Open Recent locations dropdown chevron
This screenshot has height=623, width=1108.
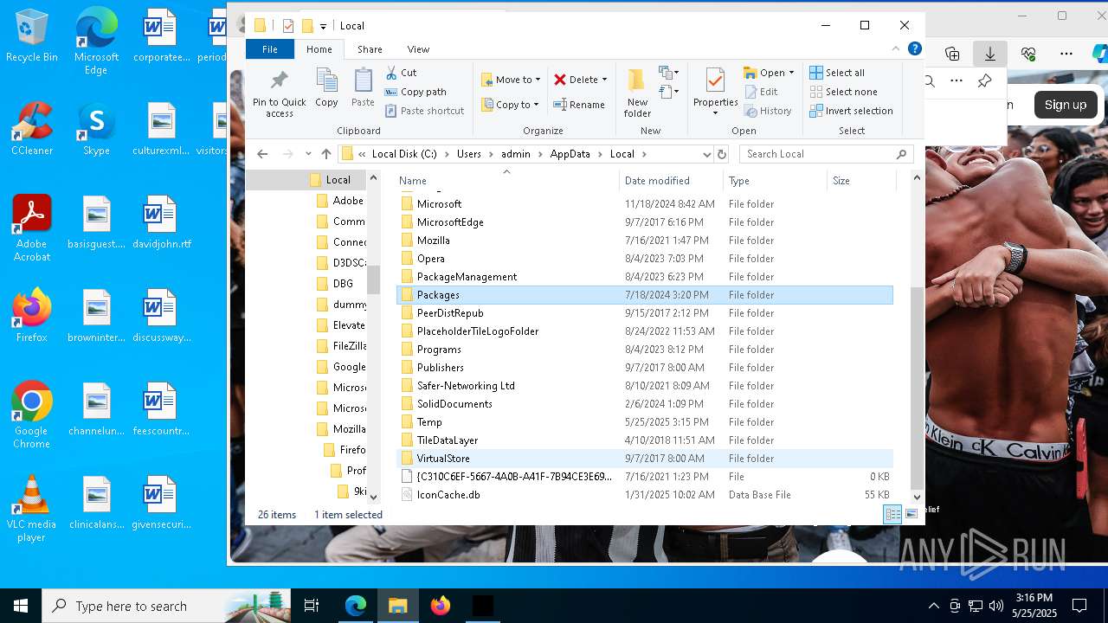(308, 154)
